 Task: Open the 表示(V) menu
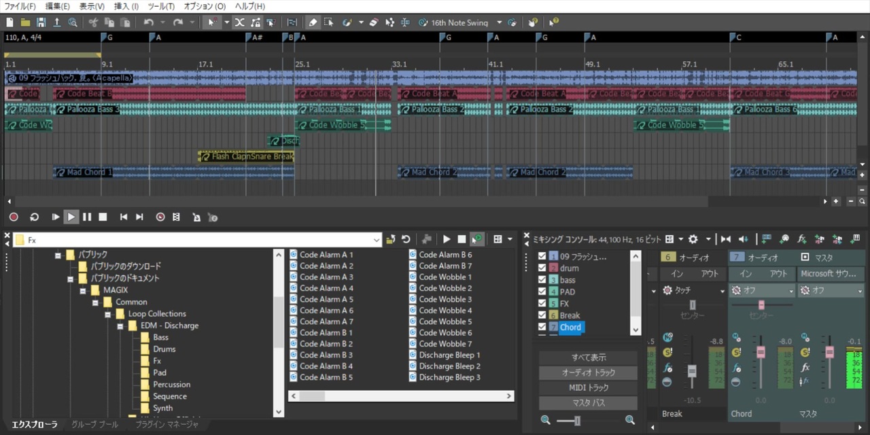[x=92, y=6]
